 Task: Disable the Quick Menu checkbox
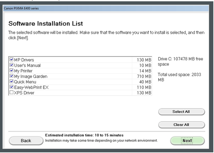pos(12,82)
